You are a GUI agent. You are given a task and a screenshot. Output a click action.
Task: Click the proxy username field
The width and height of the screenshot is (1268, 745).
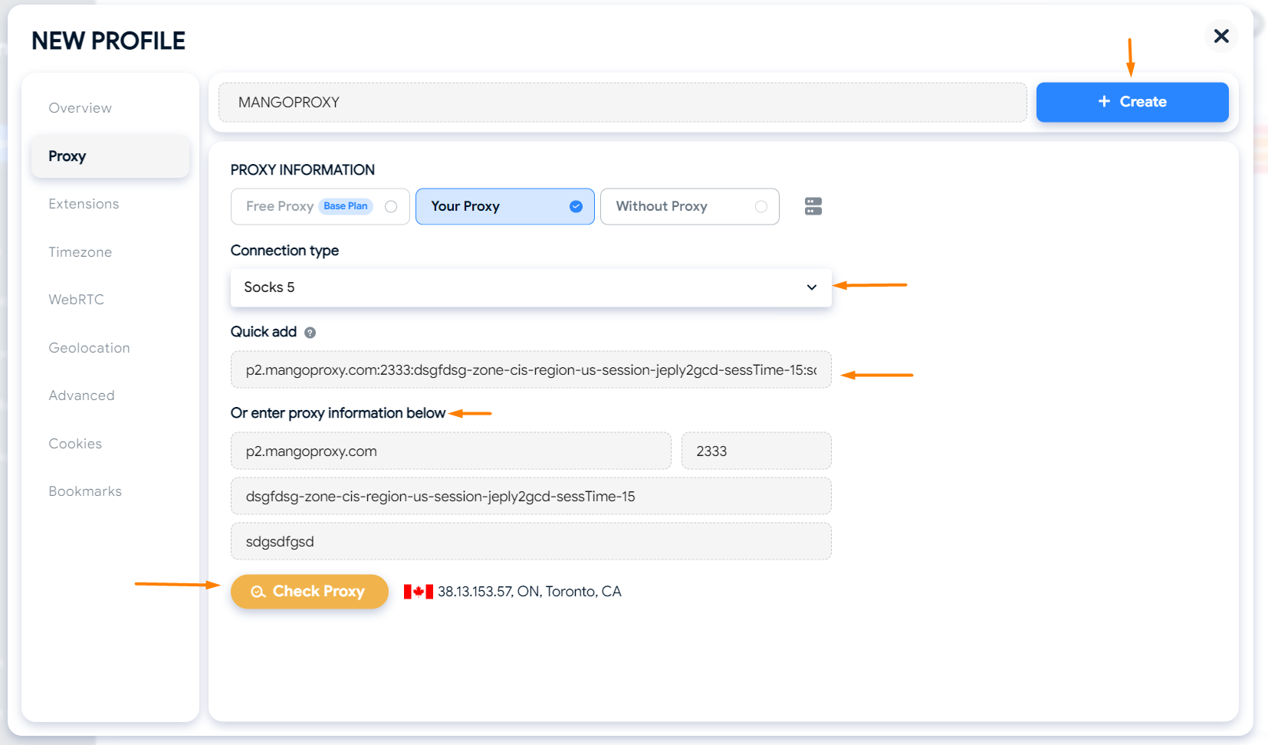point(531,496)
